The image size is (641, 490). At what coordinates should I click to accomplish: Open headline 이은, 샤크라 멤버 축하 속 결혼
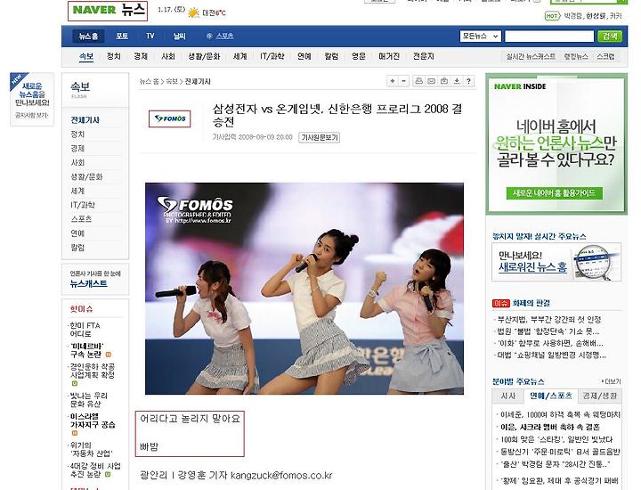pyautogui.click(x=550, y=427)
